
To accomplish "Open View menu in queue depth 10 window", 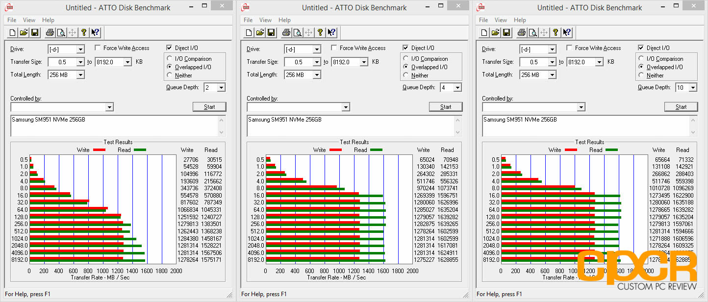I will [501, 20].
